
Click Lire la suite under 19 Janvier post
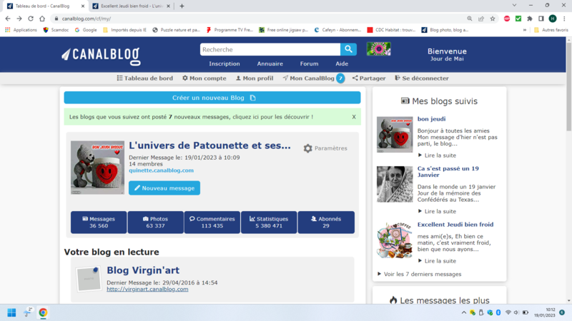tap(437, 211)
